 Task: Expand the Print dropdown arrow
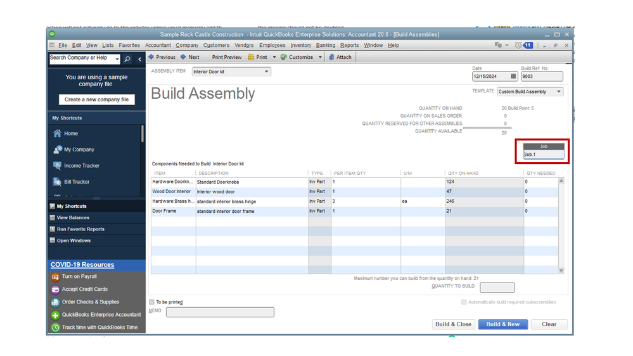click(274, 57)
